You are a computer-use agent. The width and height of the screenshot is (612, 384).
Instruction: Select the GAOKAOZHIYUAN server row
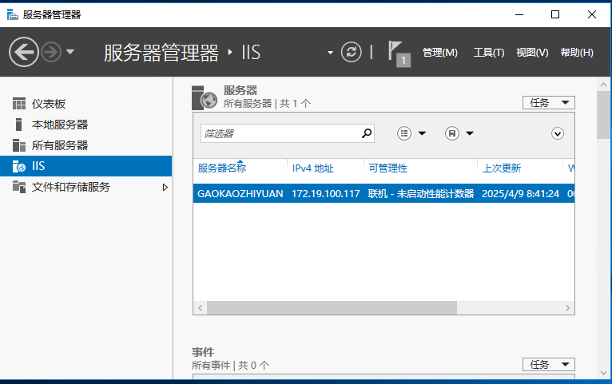pyautogui.click(x=383, y=193)
